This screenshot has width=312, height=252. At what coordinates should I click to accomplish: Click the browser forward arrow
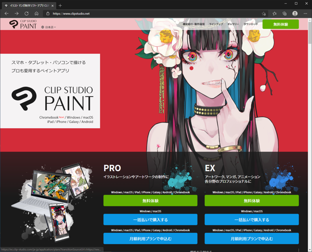17,13
